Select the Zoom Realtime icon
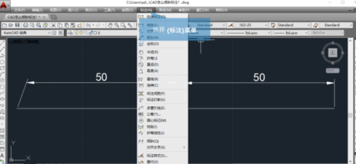Viewport: 356px width, 164px height. (117, 25)
